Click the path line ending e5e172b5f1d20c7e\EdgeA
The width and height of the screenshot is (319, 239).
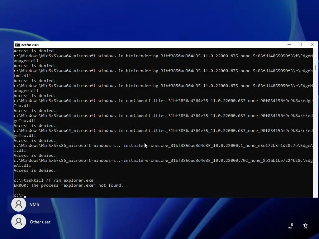coord(163,146)
